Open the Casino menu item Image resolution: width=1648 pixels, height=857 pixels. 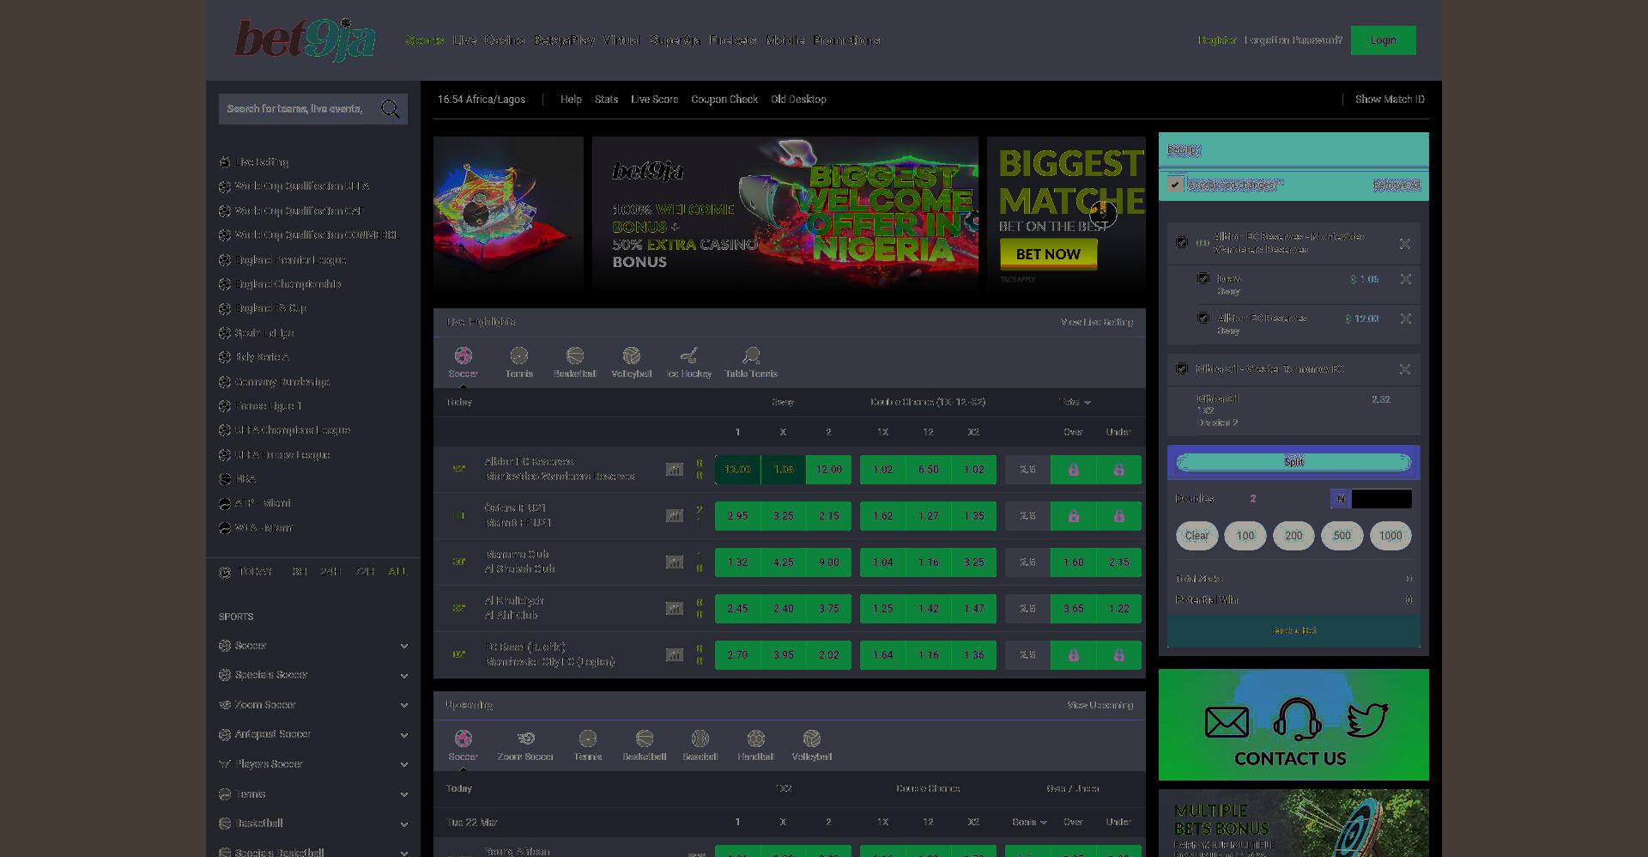tap(505, 40)
